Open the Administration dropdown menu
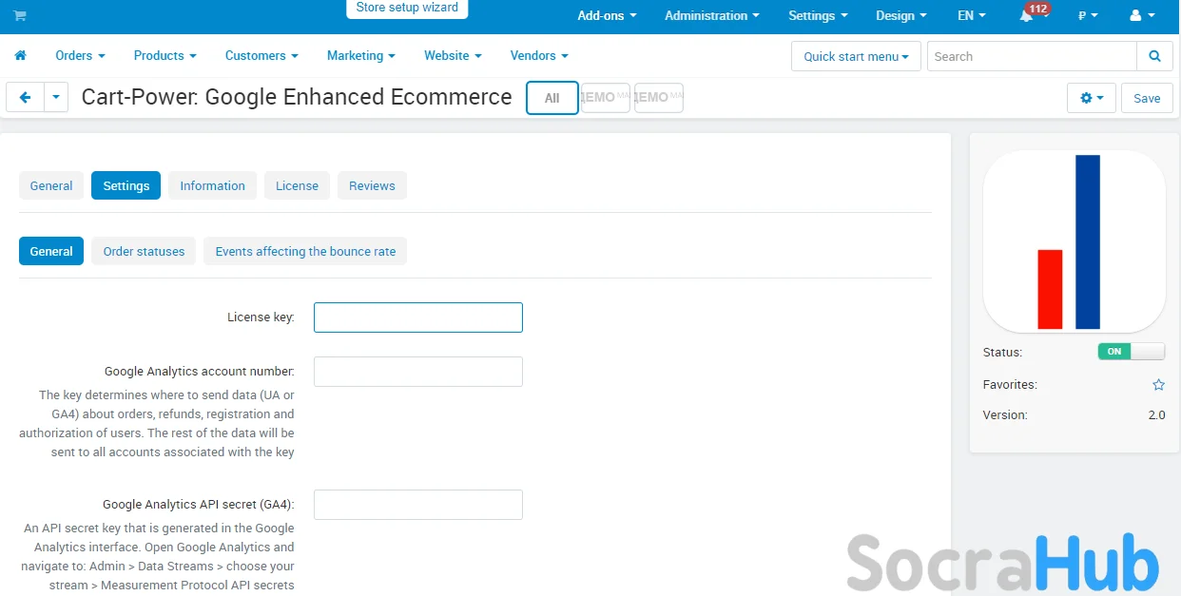Screen dimensions: 1181x596 coord(712,15)
